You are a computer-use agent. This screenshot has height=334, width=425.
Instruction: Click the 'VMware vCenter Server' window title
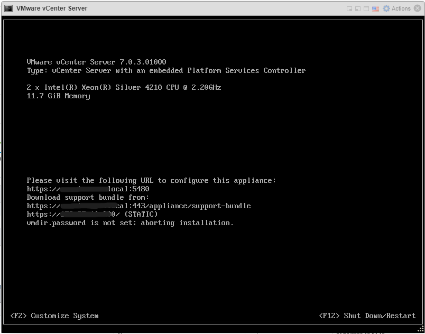coord(52,8)
